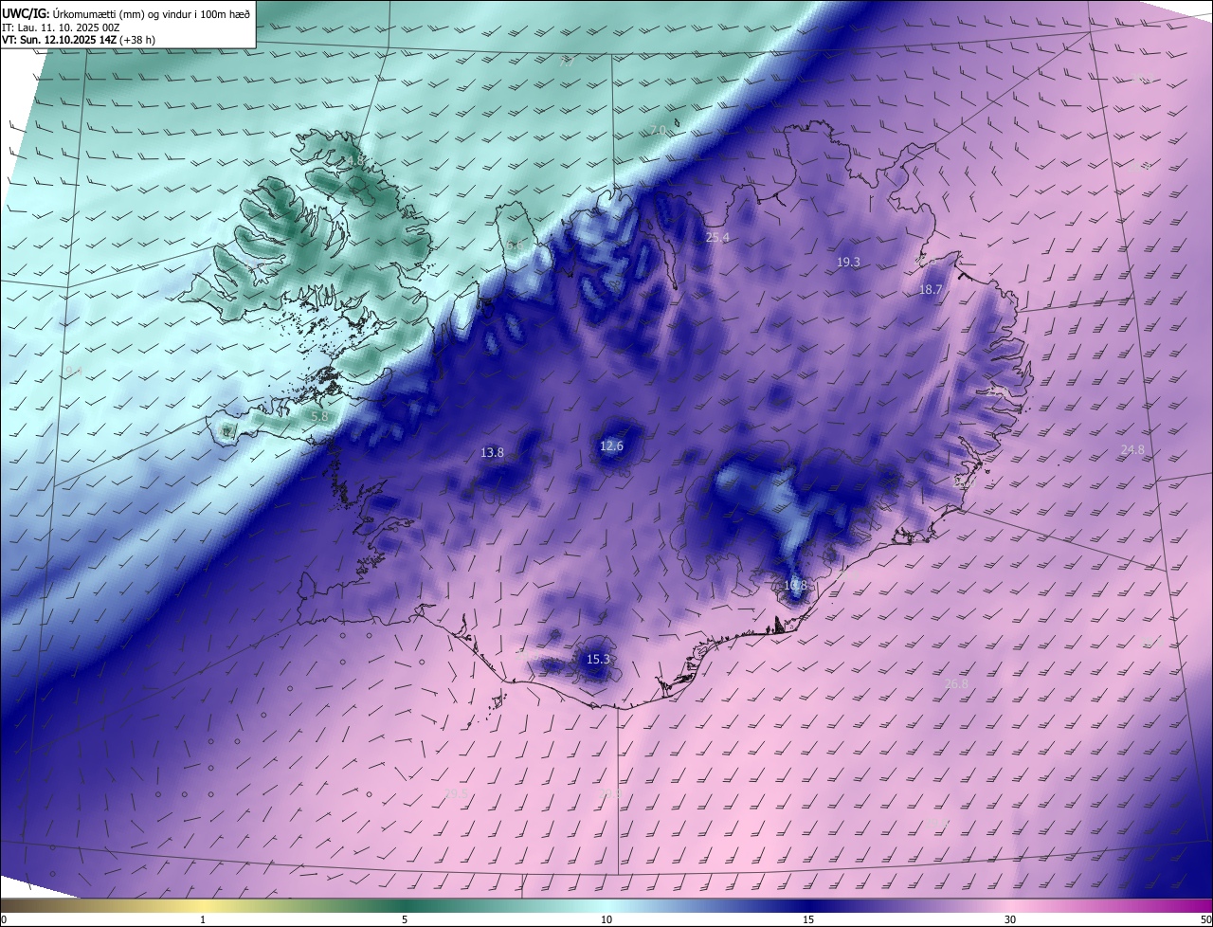
Task: Click the 12.6 value over central Iceland
Action: (x=612, y=446)
